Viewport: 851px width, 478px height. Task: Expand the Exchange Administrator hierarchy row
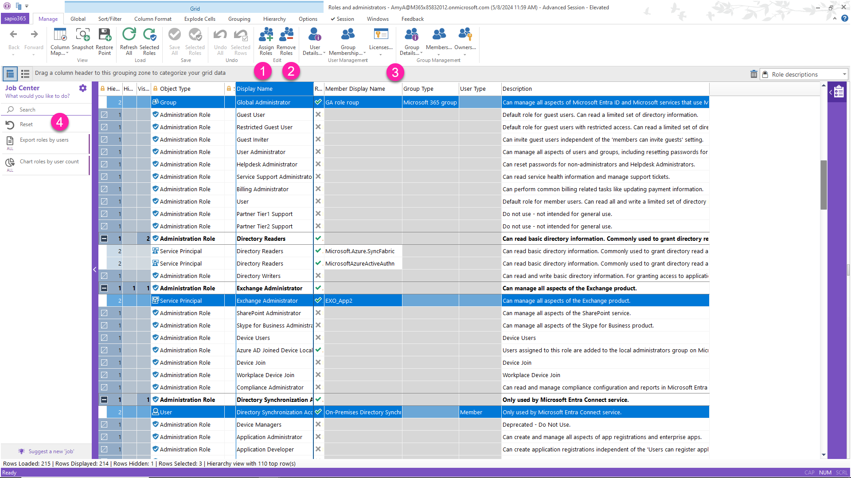click(x=104, y=288)
